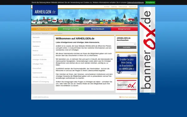Image resolution: width=187 pixels, height=117 pixels.
Task: Open Impressum link in top bar
Action: (133, 7)
